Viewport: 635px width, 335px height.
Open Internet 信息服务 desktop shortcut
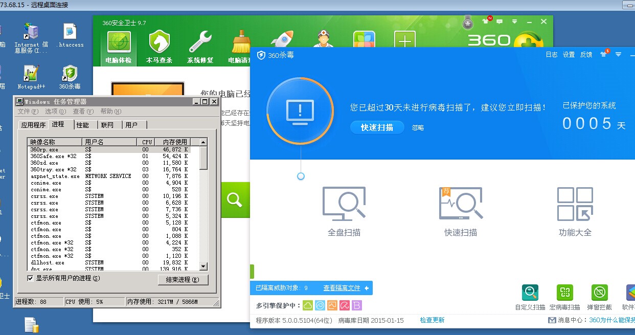pyautogui.click(x=31, y=38)
